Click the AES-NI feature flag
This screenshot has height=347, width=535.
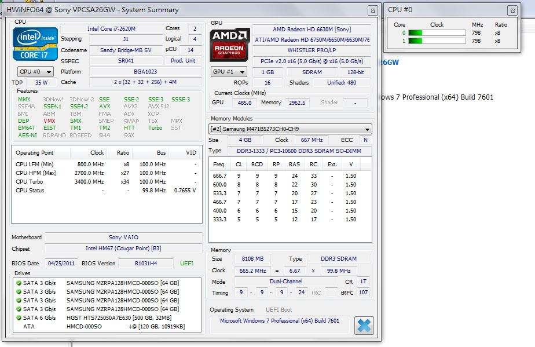[28, 135]
